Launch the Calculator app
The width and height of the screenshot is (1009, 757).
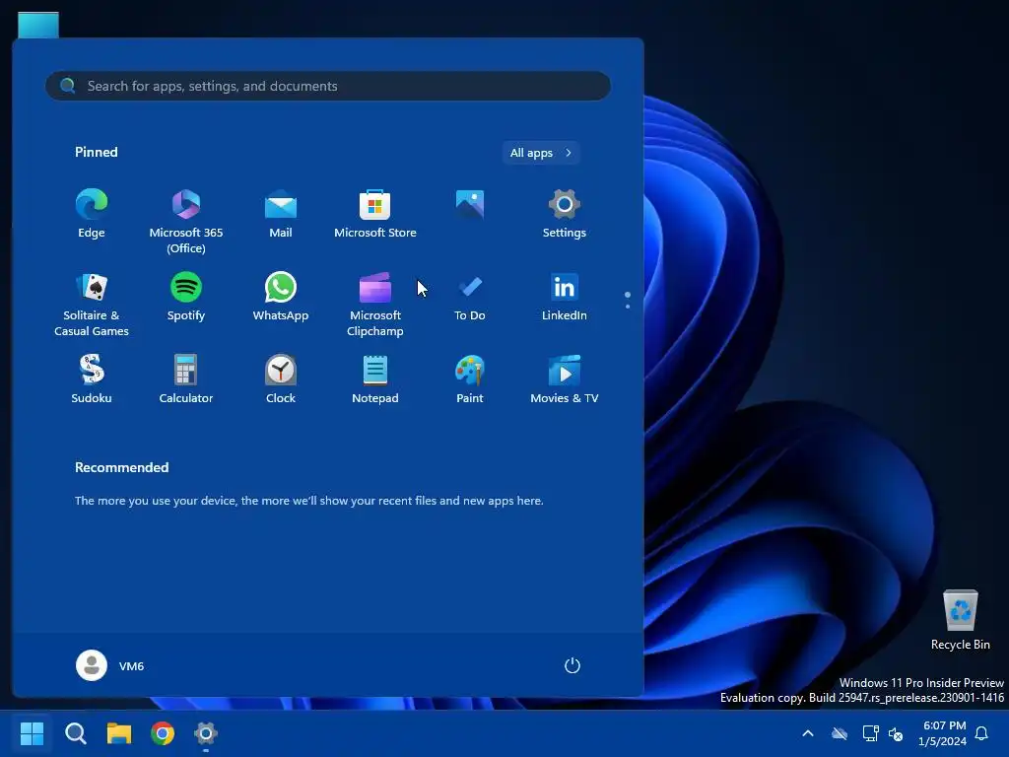[x=186, y=379]
